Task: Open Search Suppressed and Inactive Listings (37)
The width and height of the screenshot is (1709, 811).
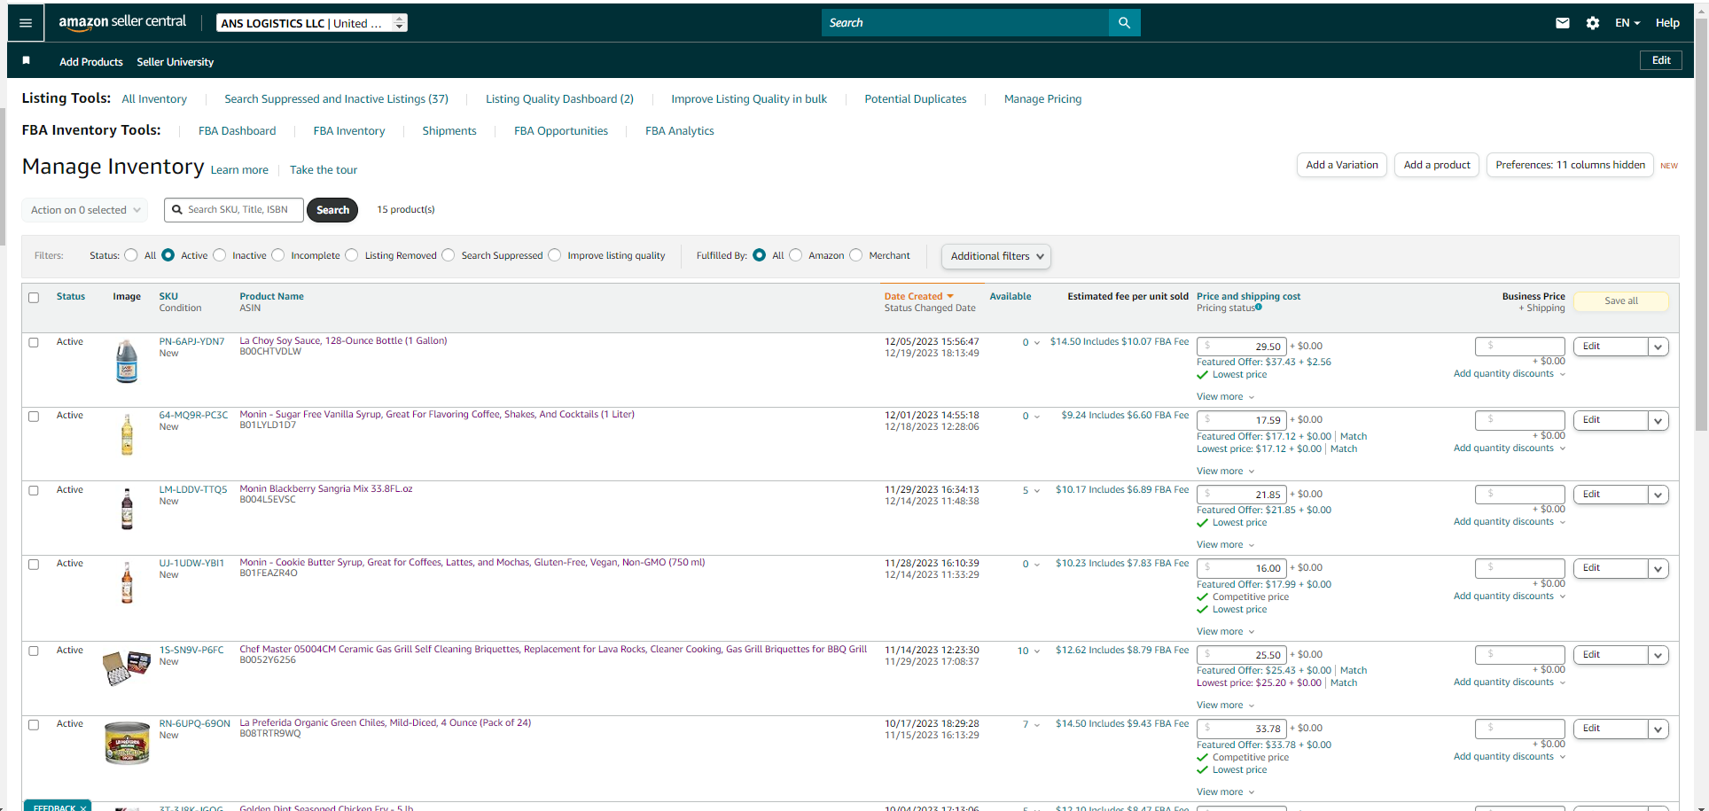Action: tap(336, 99)
